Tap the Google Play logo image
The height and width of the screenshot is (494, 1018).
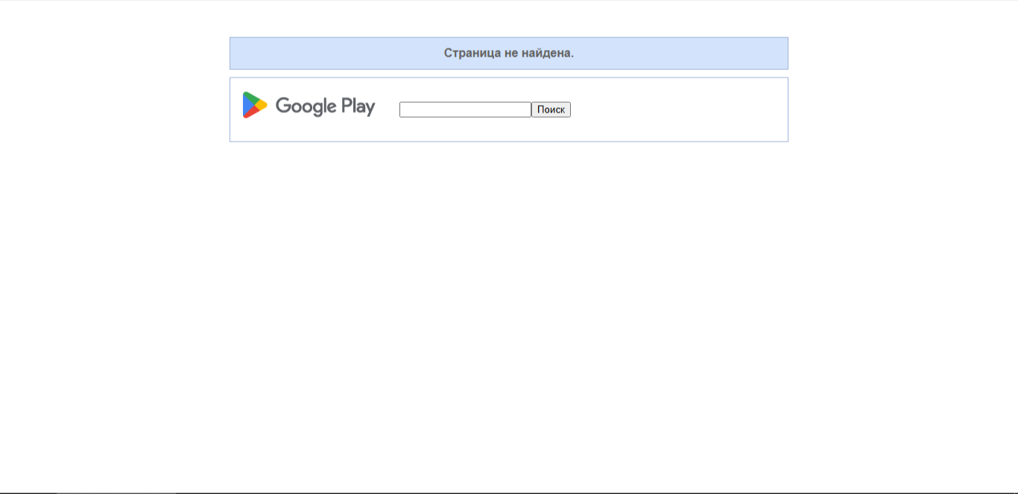click(309, 106)
